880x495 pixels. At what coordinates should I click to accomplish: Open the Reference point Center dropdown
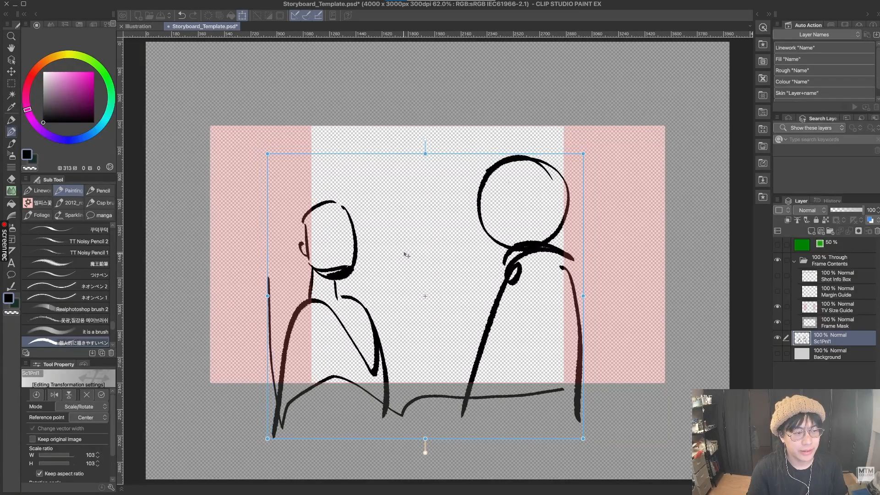[x=88, y=418]
